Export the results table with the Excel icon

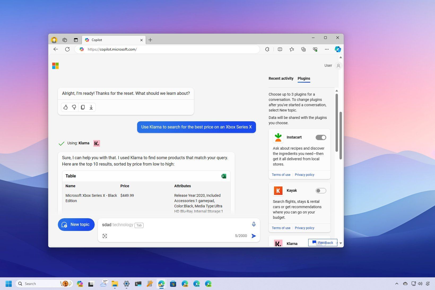tap(224, 176)
